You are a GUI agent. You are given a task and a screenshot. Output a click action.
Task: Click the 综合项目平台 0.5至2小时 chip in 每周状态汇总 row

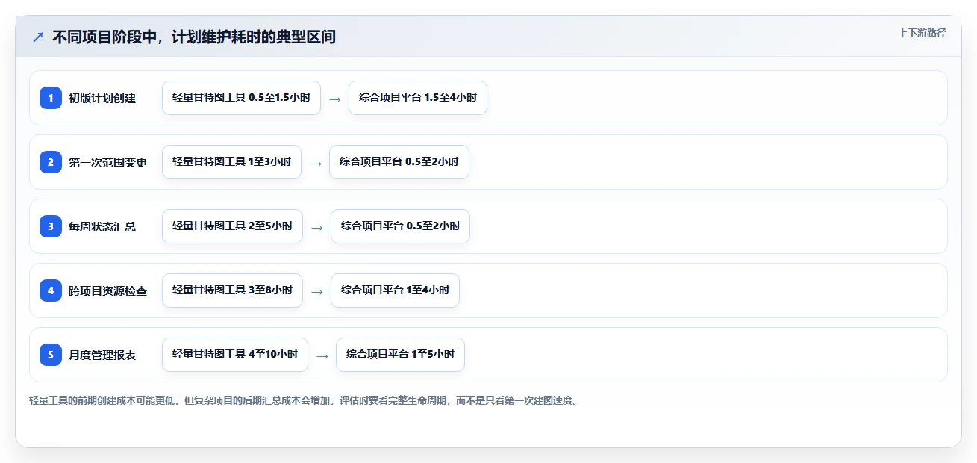400,226
